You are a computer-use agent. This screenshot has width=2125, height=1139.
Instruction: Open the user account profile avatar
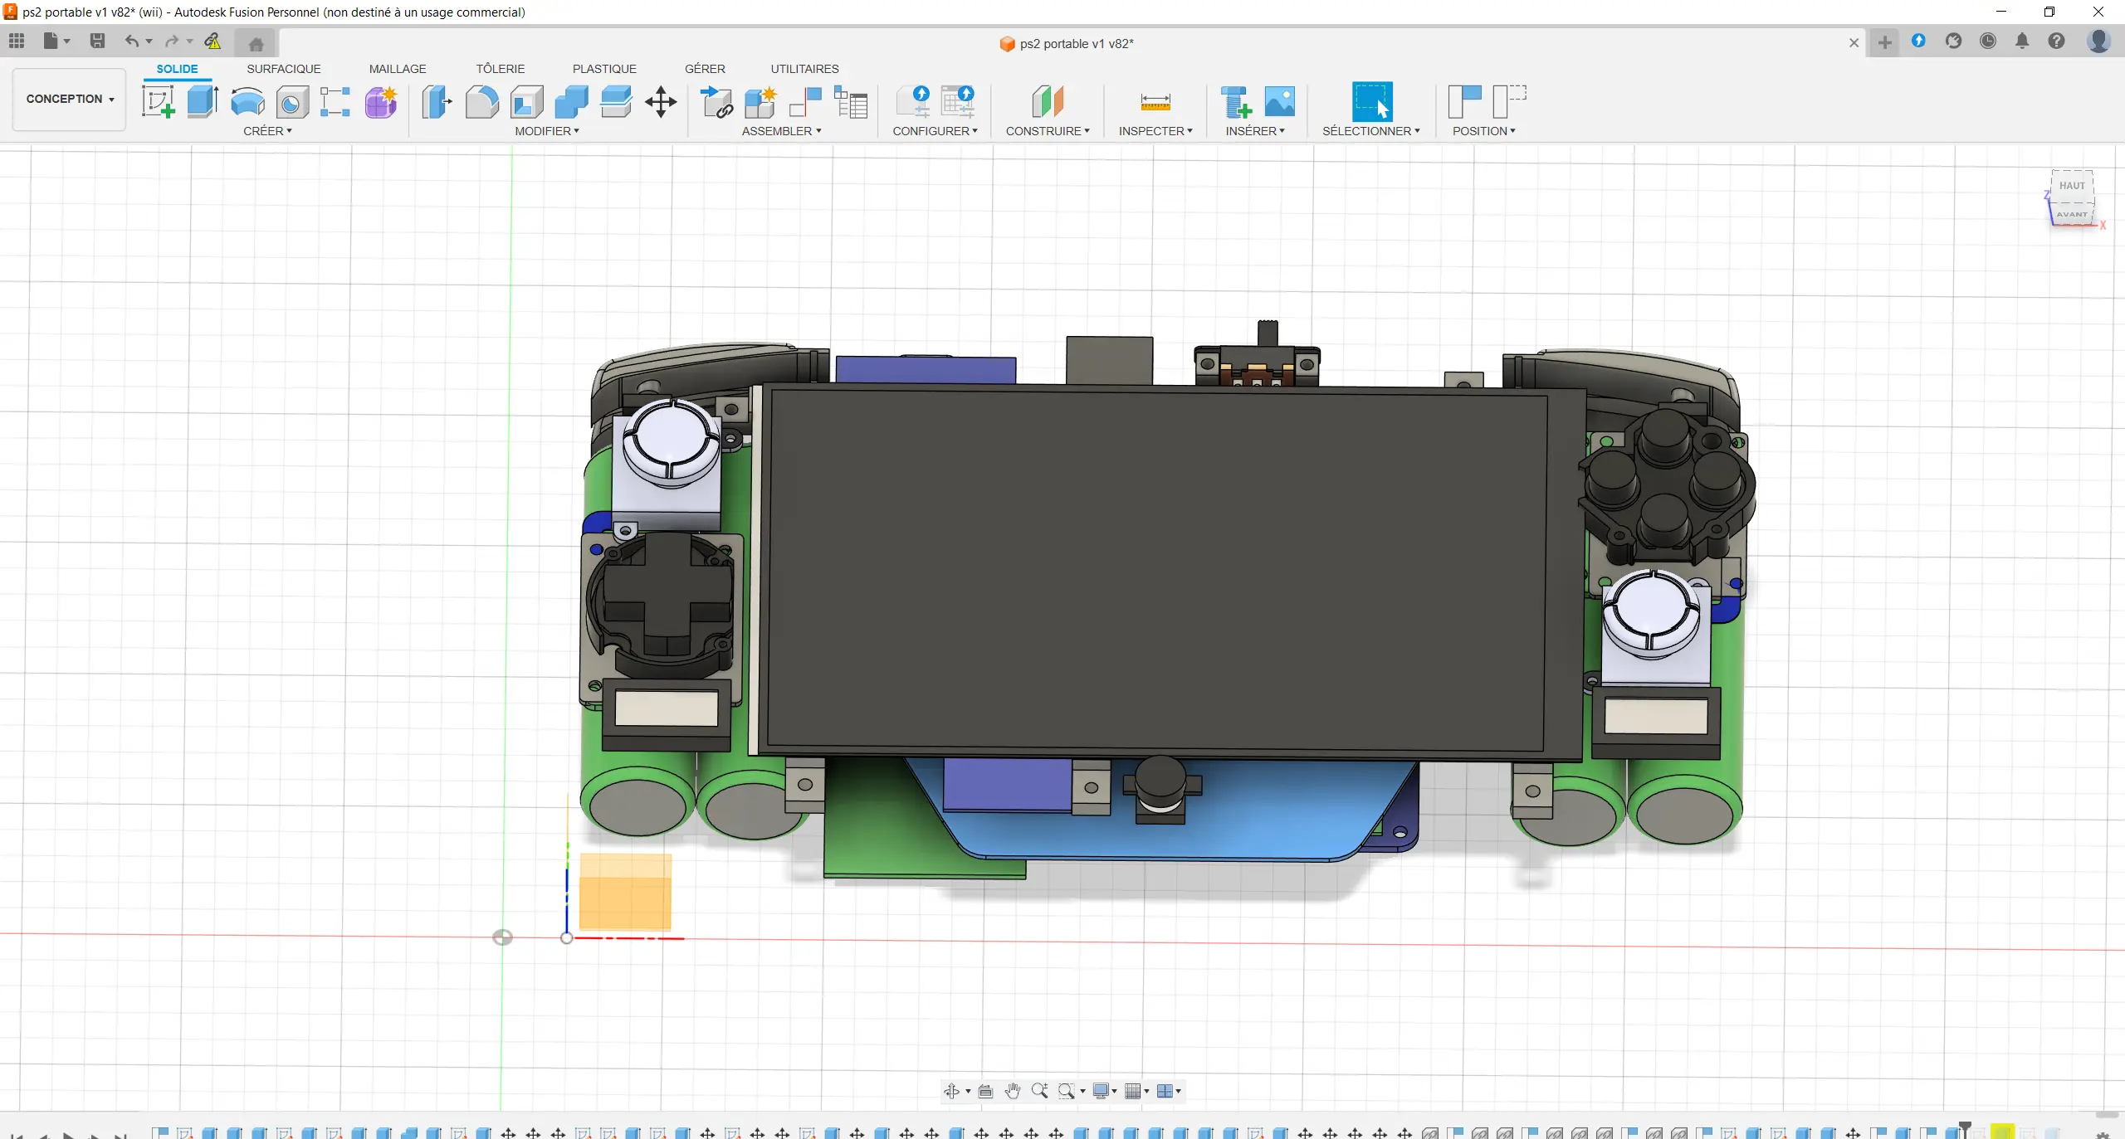click(x=2098, y=41)
